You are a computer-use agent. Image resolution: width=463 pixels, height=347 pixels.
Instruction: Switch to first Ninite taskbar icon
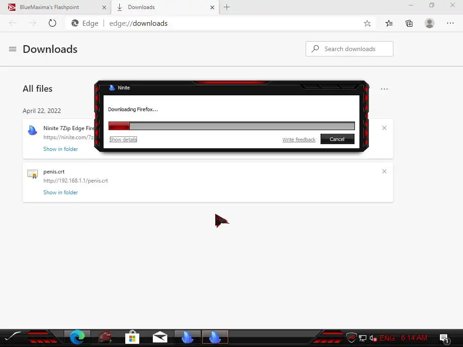point(187,337)
